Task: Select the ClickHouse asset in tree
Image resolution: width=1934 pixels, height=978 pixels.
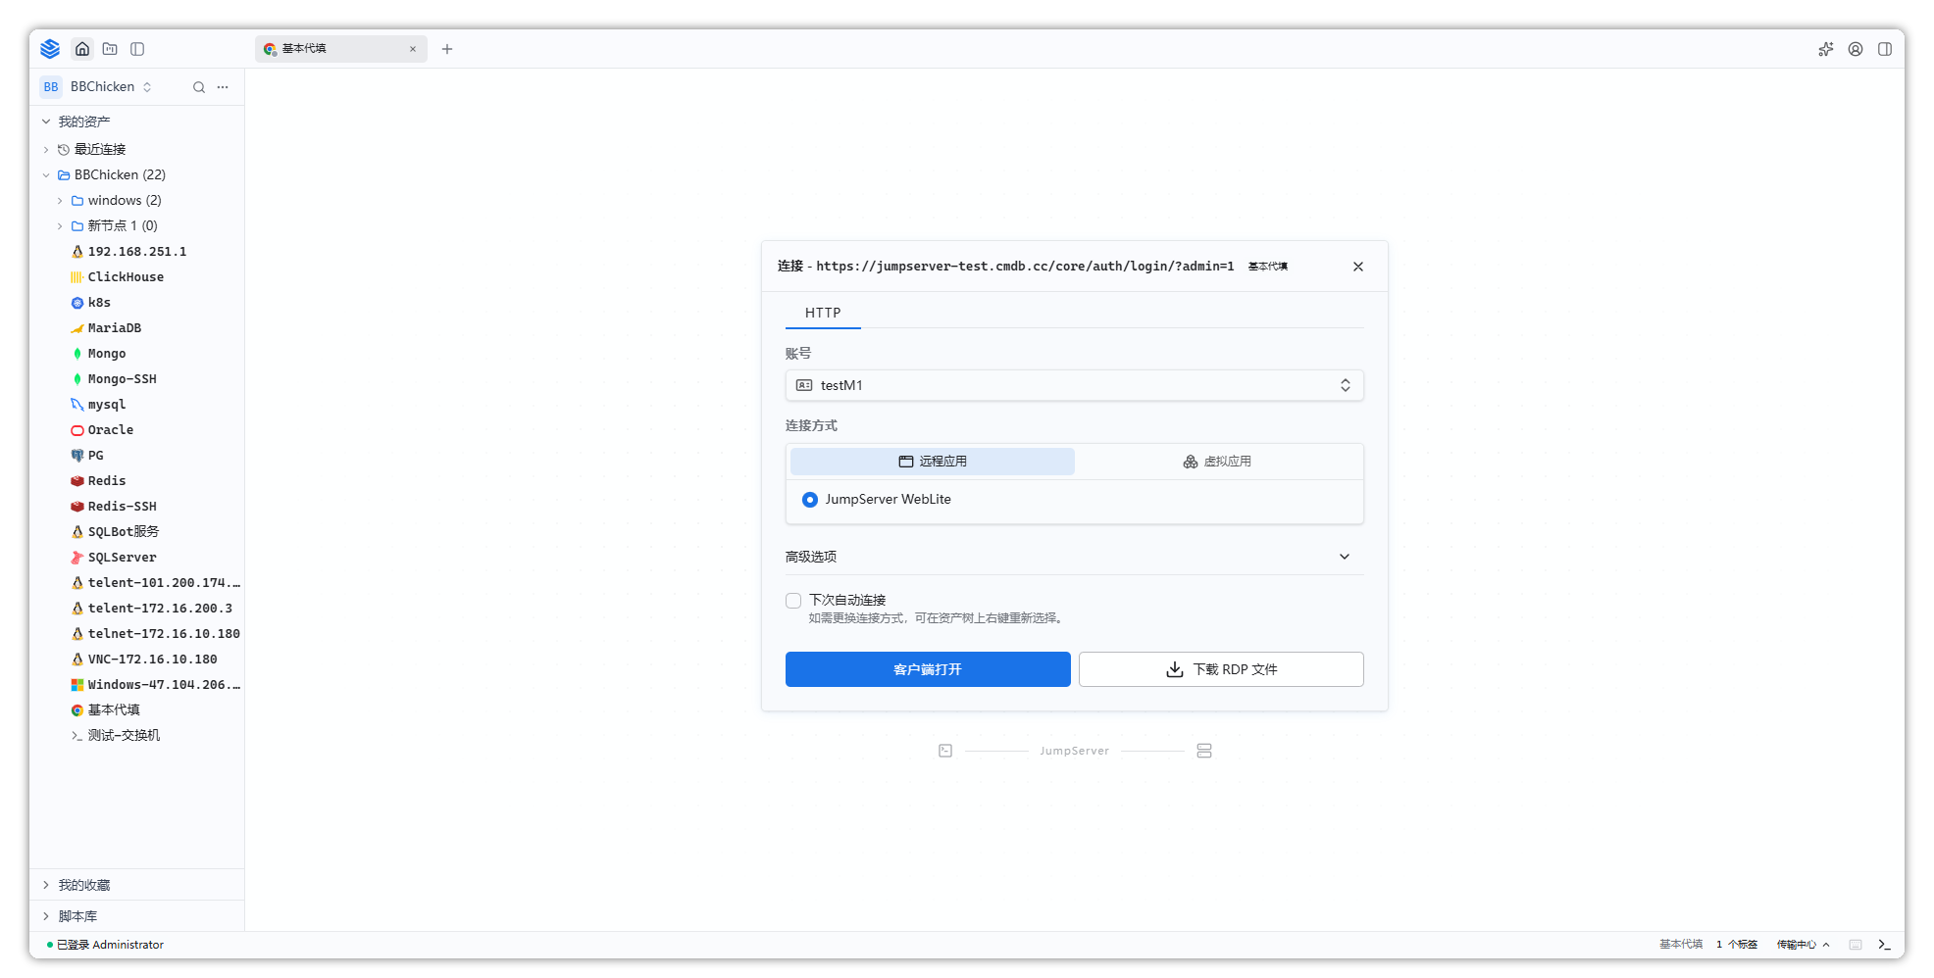Action: (126, 277)
